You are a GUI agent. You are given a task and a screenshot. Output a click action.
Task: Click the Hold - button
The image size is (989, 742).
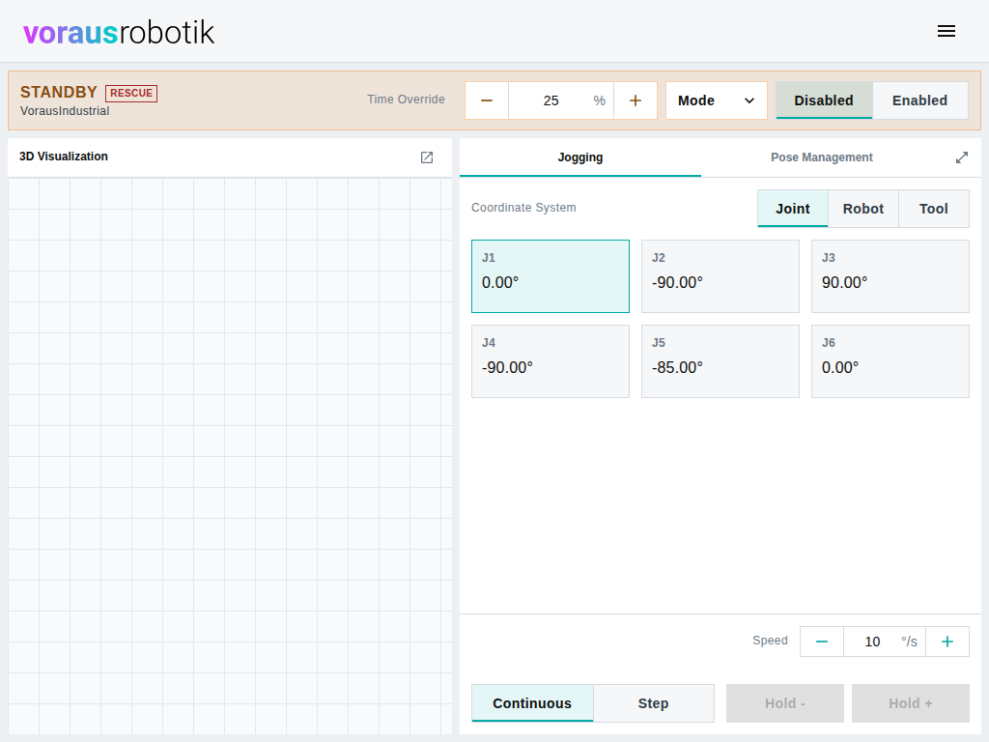[x=784, y=703]
